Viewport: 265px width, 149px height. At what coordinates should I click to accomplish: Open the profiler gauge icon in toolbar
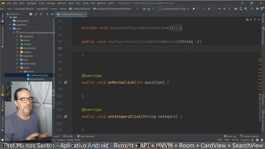[x=219, y=9]
